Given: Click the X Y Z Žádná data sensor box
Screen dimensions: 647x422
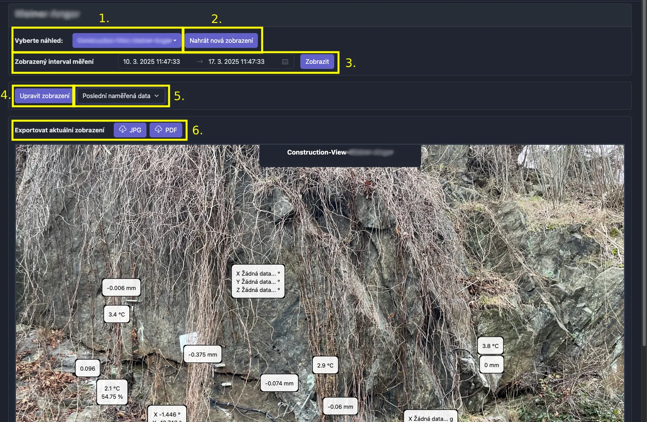Looking at the screenshot, I should tap(258, 281).
